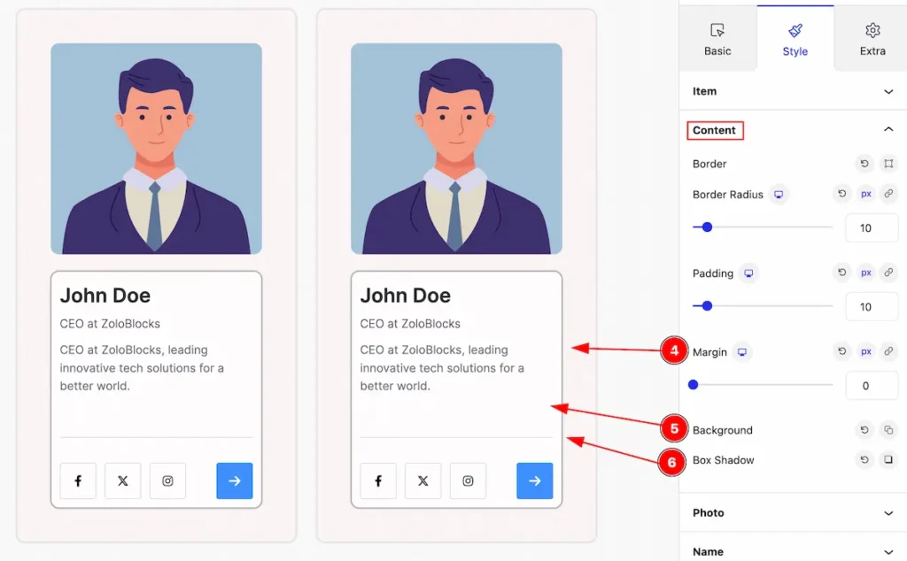Click the Border Radius value field

click(x=872, y=227)
